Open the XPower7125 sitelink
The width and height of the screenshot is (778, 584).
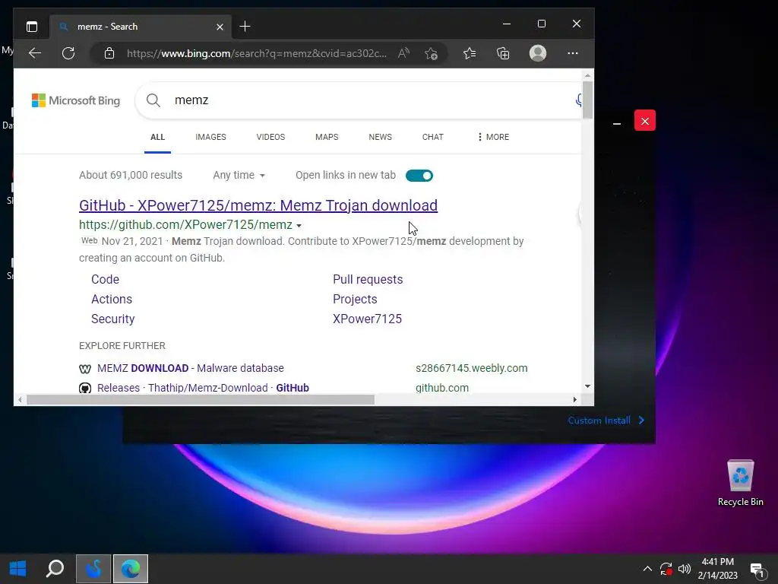coord(367,319)
